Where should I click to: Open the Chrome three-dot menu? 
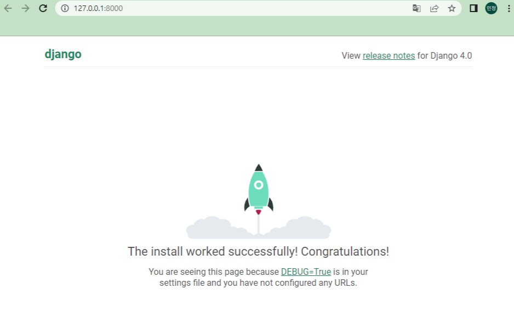pyautogui.click(x=509, y=8)
